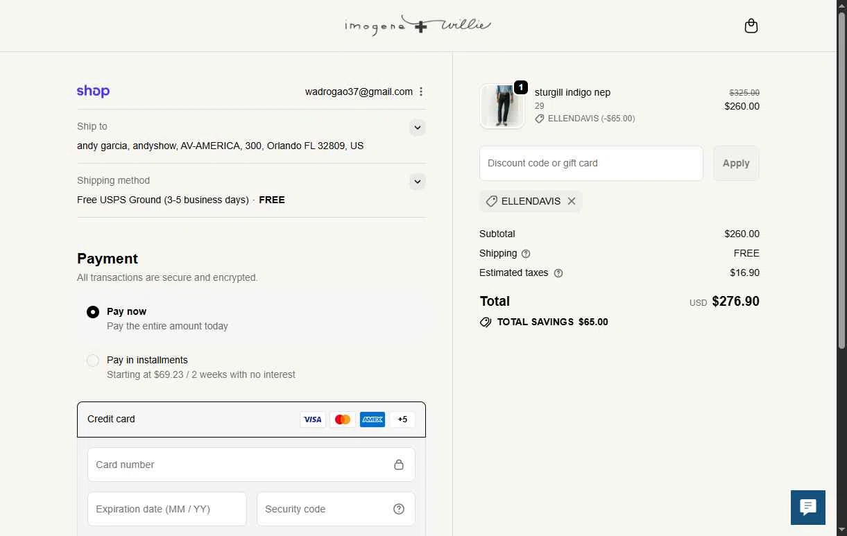
Task: Click the Visa card icon
Action: pos(313,420)
